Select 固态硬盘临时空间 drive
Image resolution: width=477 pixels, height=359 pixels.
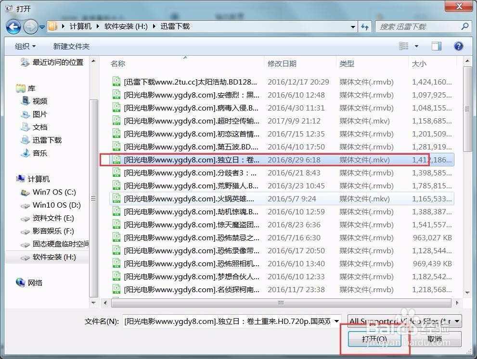tap(54, 244)
